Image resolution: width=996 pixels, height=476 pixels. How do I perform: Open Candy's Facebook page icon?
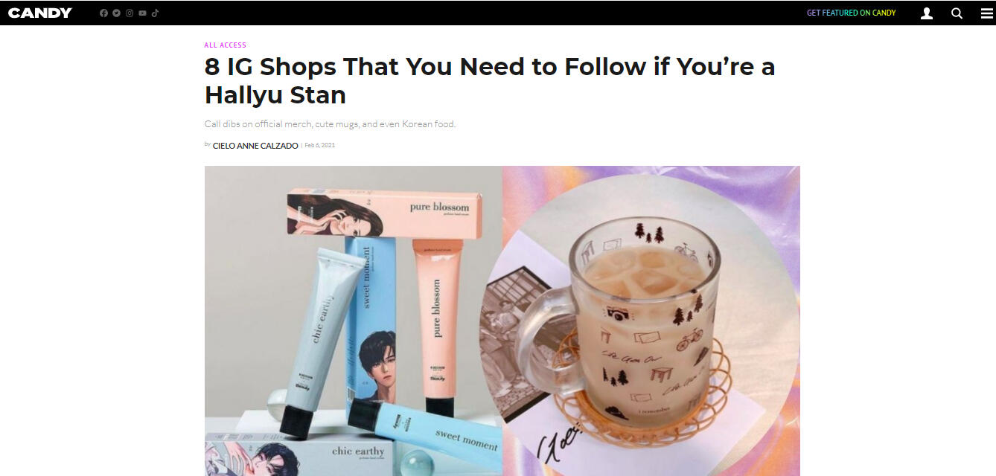tap(103, 13)
